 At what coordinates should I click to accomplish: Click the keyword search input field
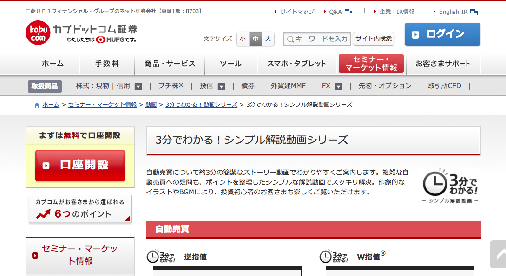point(317,39)
